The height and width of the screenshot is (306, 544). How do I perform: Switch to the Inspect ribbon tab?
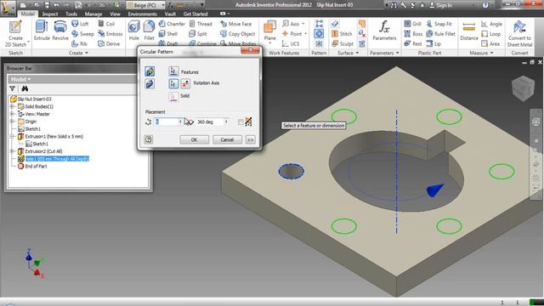tap(50, 14)
